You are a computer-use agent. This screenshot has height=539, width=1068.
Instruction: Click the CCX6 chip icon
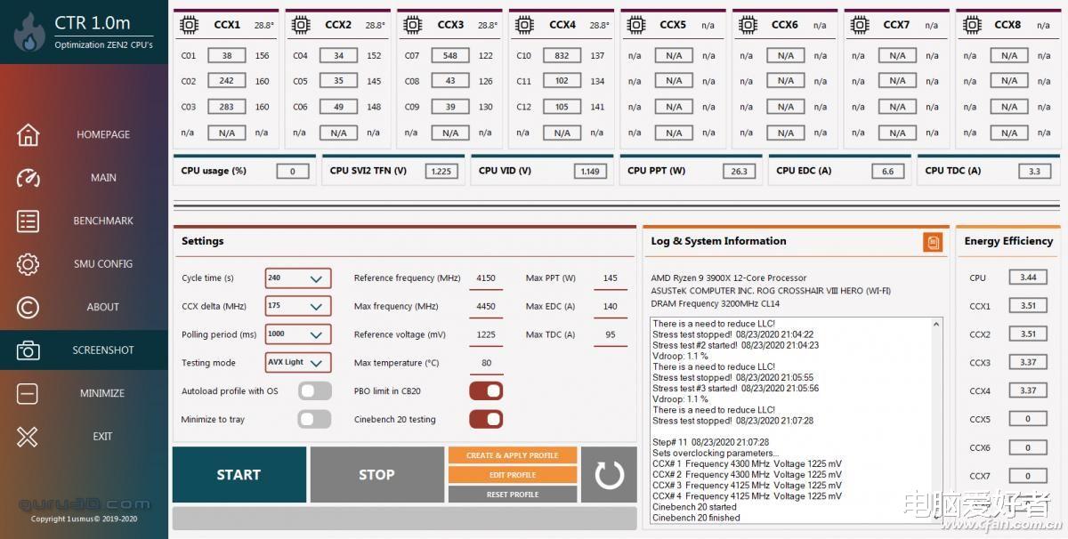pos(748,25)
